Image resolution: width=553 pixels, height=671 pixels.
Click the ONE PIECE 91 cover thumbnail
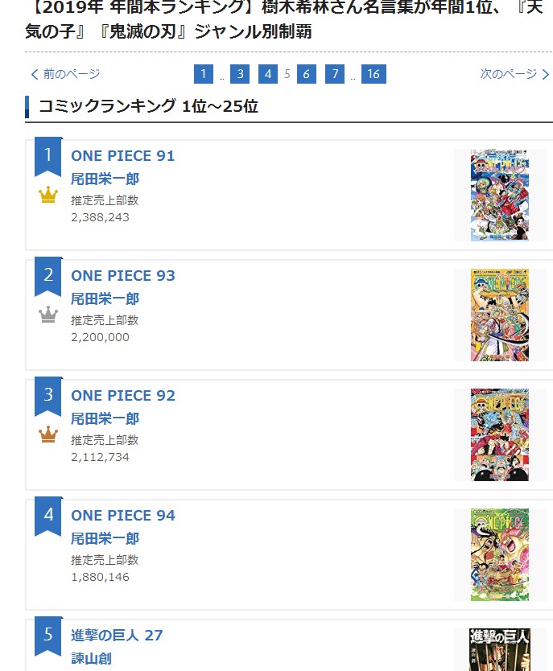[x=499, y=195]
